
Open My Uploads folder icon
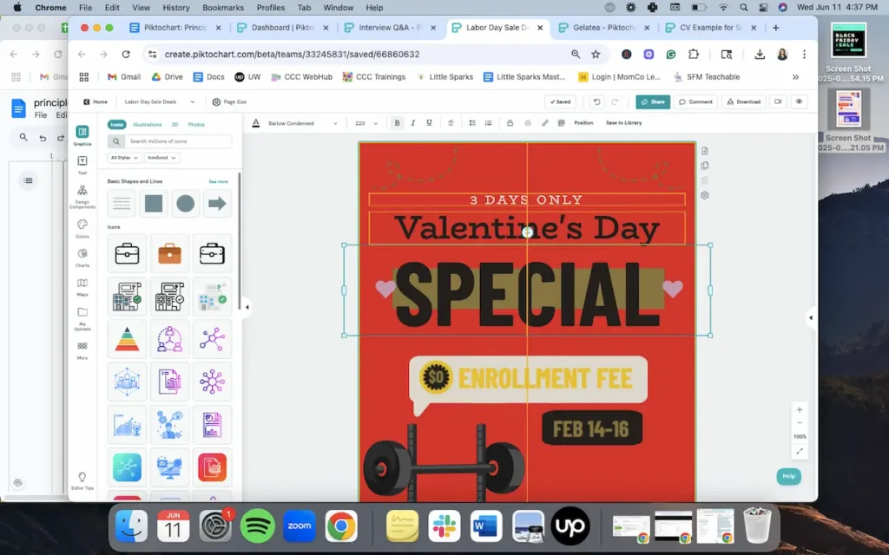click(x=82, y=316)
